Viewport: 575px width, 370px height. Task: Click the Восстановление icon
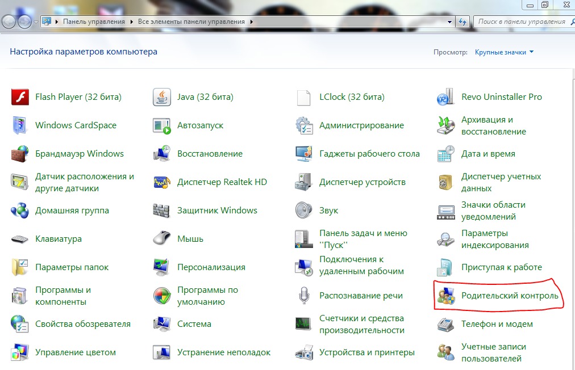[x=162, y=154]
